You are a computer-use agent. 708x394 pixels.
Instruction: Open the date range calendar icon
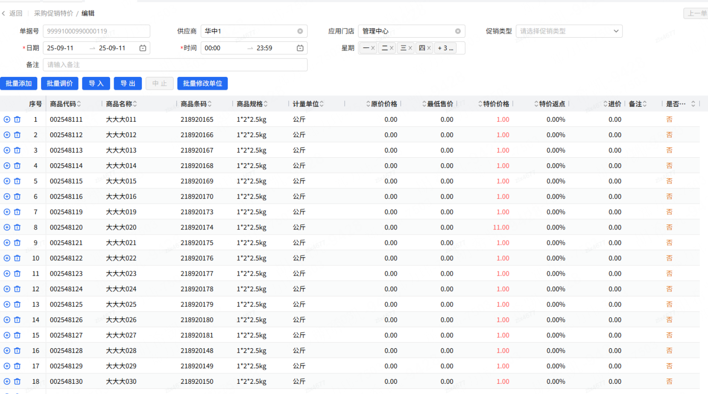pyautogui.click(x=143, y=48)
